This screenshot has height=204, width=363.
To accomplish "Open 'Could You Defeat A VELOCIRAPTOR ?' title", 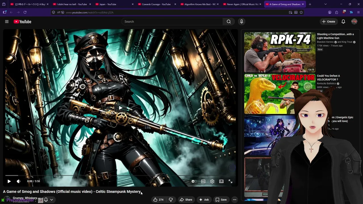I will tap(328, 78).
